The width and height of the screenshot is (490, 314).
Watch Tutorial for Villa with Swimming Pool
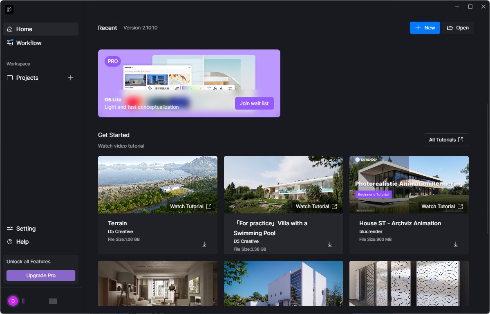316,206
